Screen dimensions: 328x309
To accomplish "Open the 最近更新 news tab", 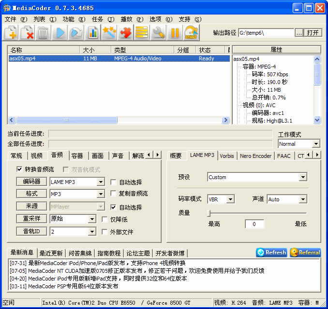I will click(51, 253).
